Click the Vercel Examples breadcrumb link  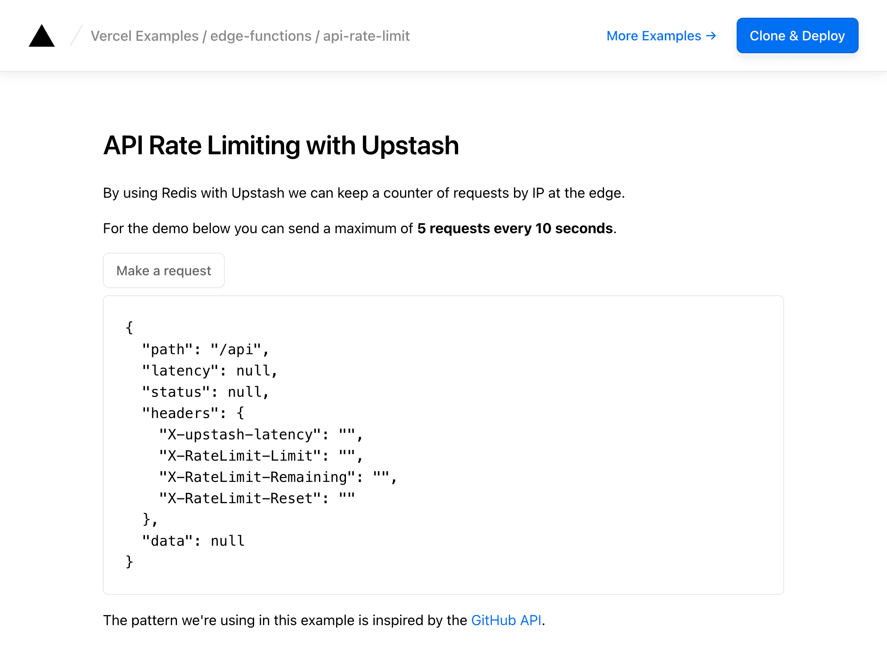[x=145, y=35]
